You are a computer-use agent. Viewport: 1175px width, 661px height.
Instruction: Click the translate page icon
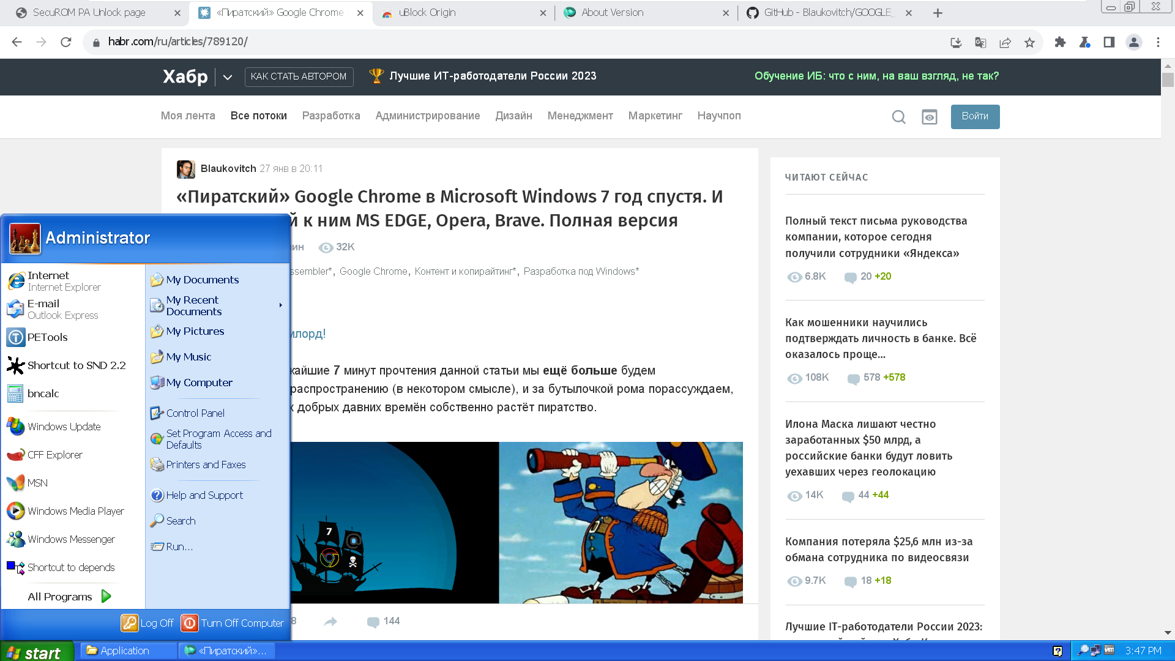pos(980,42)
